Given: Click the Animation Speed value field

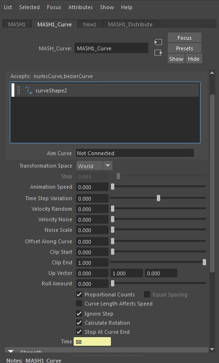Looking at the screenshot, I should point(92,187).
